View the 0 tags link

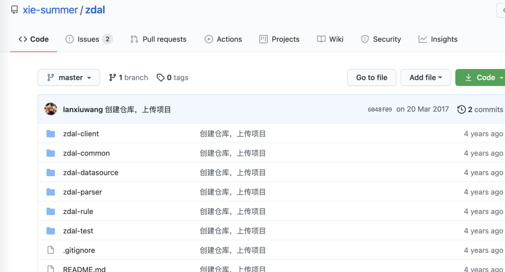pos(172,78)
